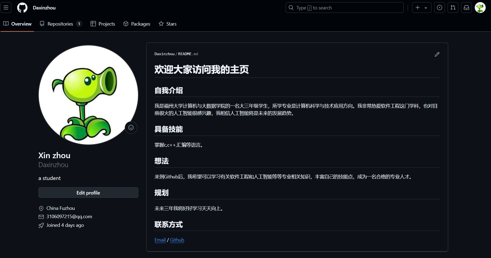Screen dimensions: 491x258
Task: Open the Daxinzhou repository link above README
Action: [x=164, y=54]
